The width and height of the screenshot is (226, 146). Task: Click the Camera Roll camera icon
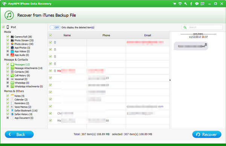(x=12, y=37)
